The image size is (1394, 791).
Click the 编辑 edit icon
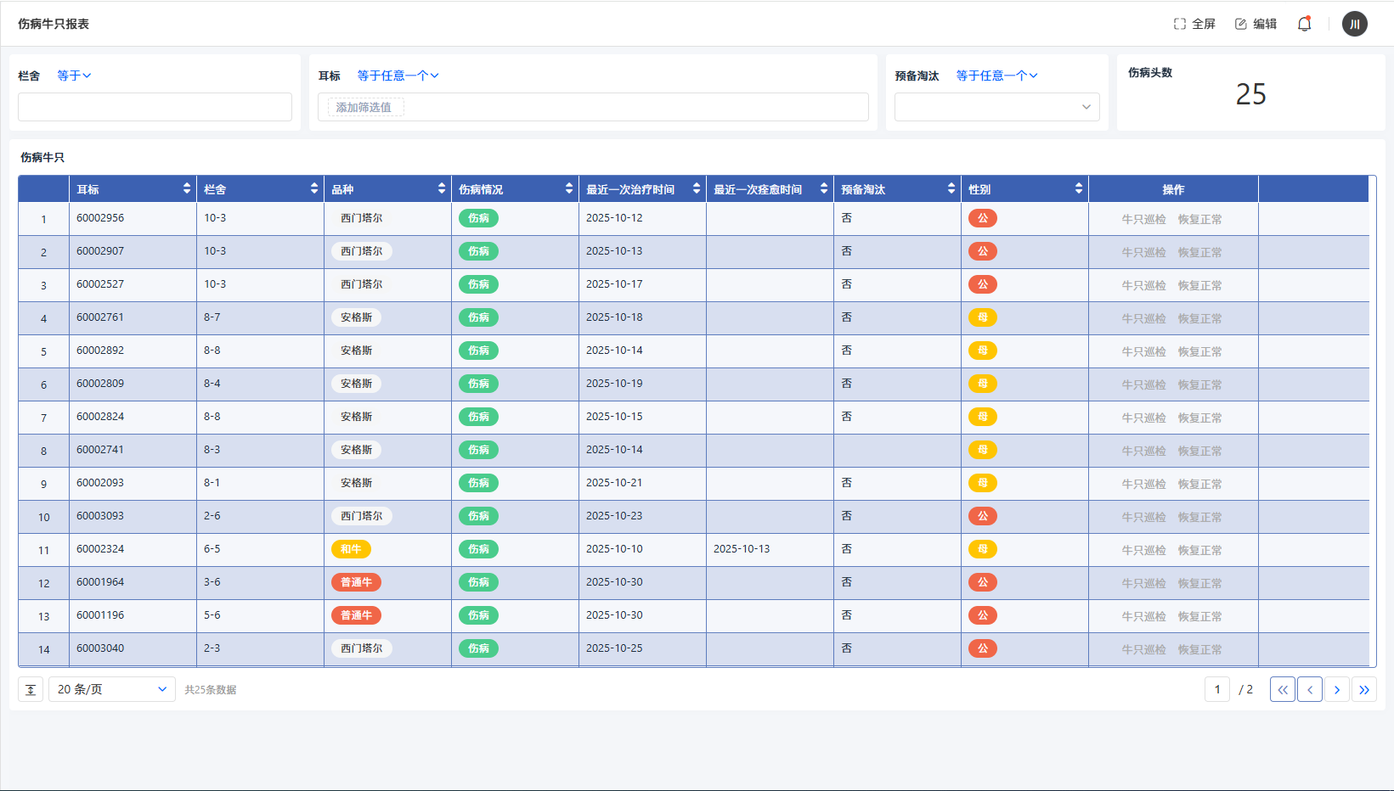[x=1241, y=24]
